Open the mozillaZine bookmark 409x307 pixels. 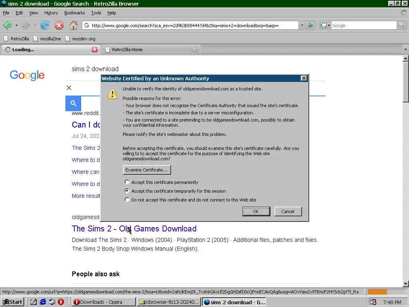coord(47,39)
